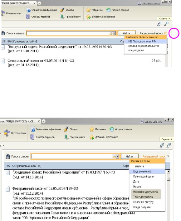Open Пресса и книги in the upper window

[x=71, y=17]
